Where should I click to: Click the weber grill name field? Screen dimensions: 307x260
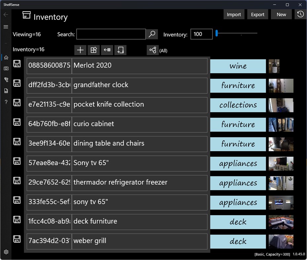coord(139,241)
